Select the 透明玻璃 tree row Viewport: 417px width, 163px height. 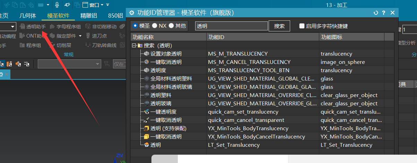(x=169, y=103)
